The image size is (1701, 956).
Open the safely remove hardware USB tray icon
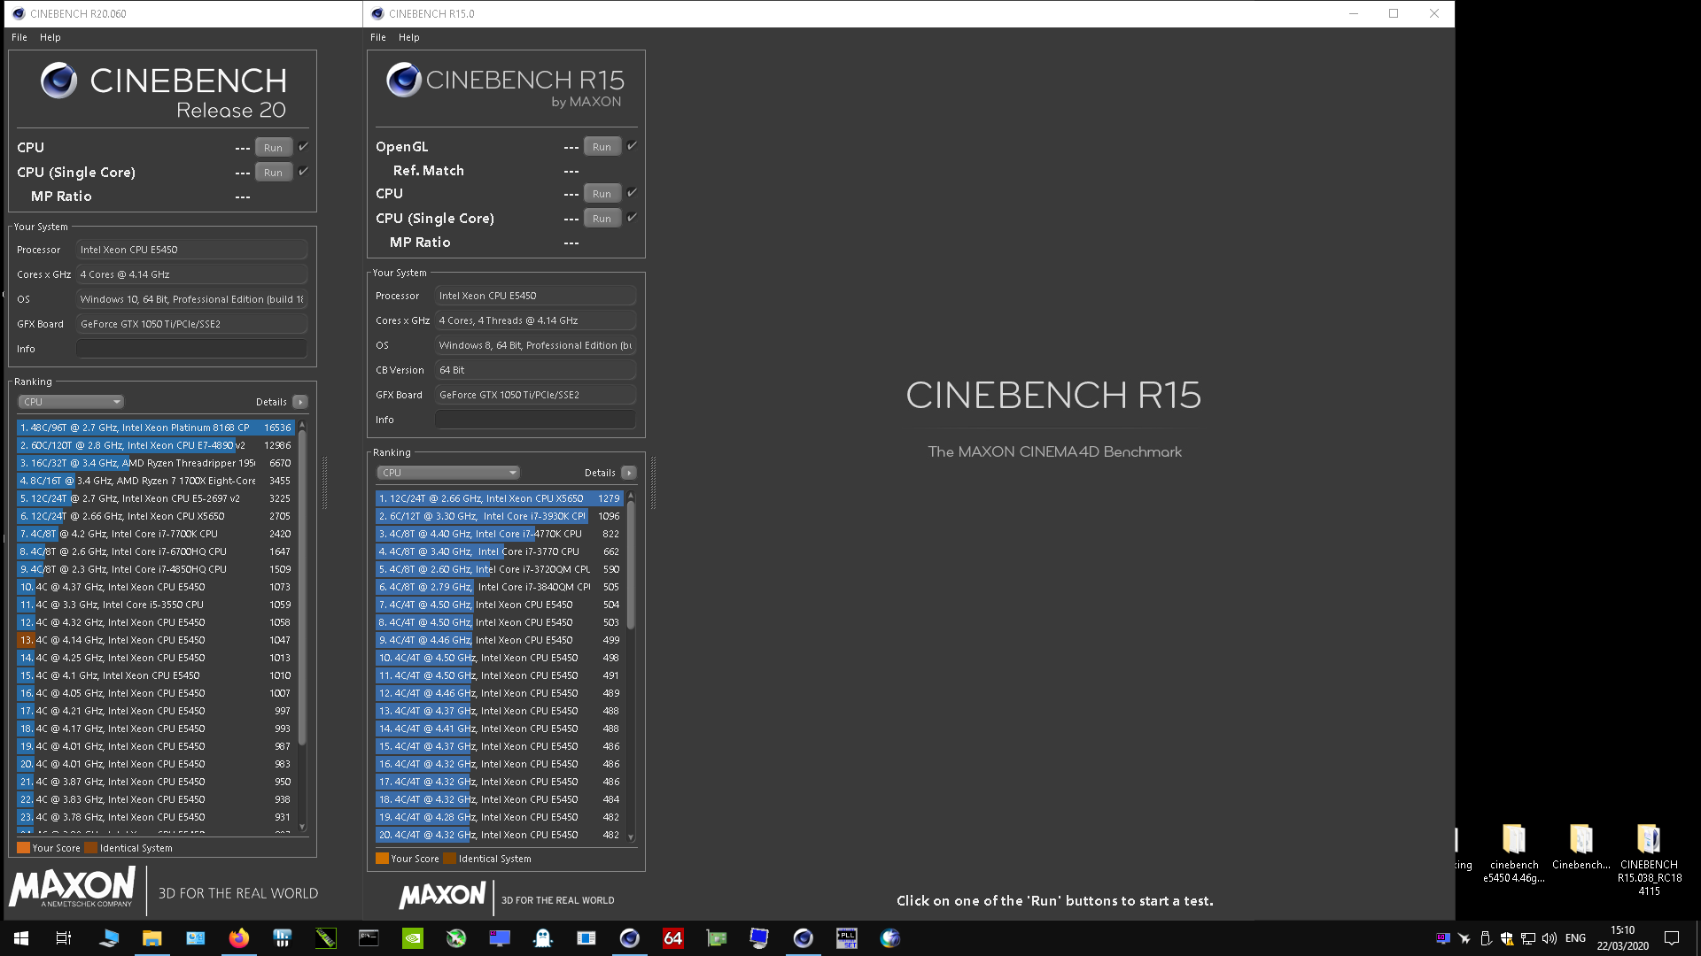pyautogui.click(x=1486, y=938)
